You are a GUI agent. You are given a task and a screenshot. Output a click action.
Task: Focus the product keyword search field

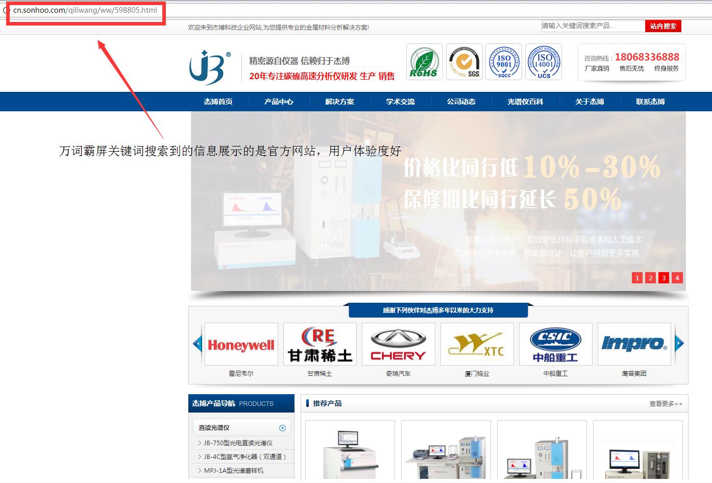point(592,26)
